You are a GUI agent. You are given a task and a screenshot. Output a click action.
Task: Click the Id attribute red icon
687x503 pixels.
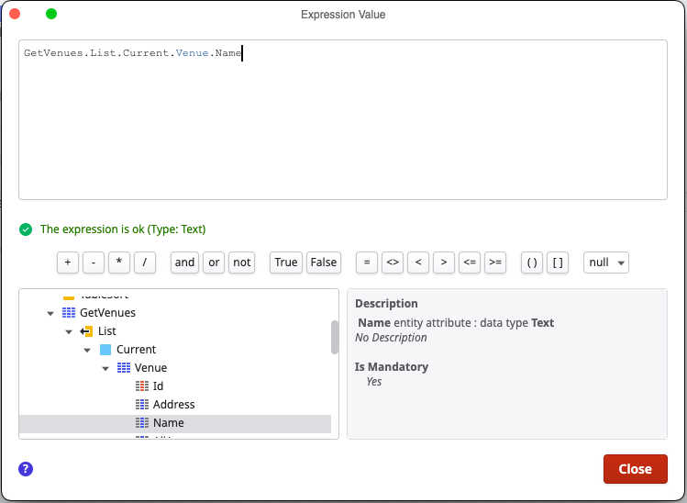[x=142, y=386]
